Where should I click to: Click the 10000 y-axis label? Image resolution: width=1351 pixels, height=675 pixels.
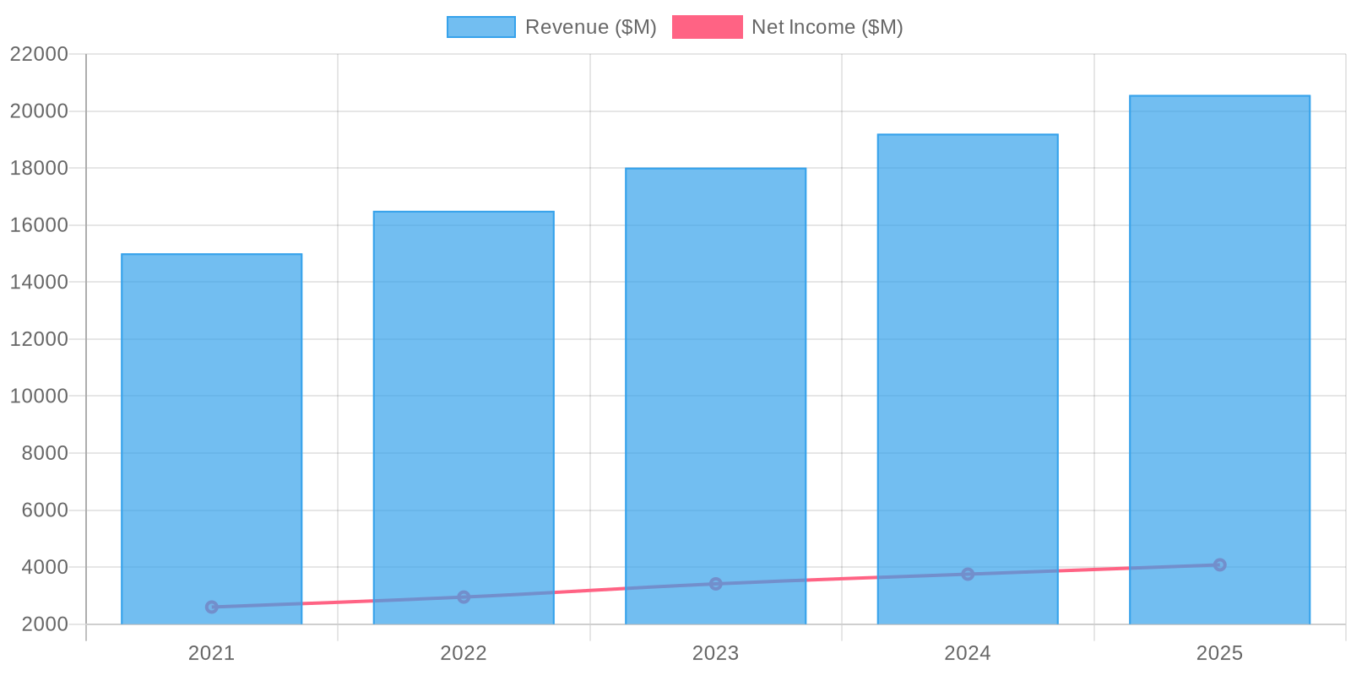coord(39,396)
